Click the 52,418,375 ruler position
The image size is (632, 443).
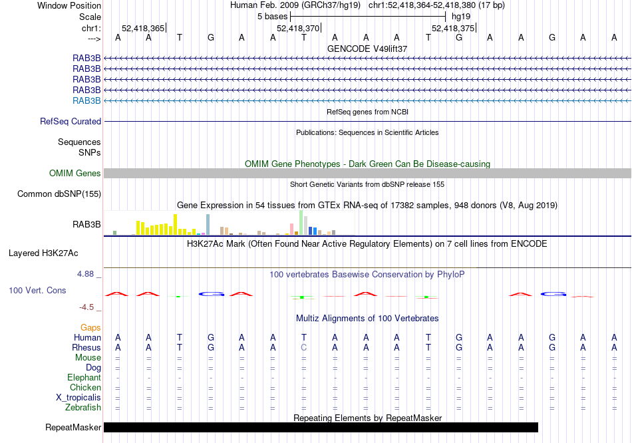453,28
